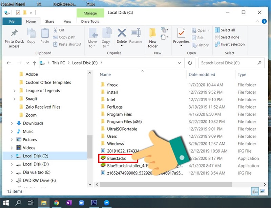
Task: Expand the Downloads tree node
Action: pos(13,123)
